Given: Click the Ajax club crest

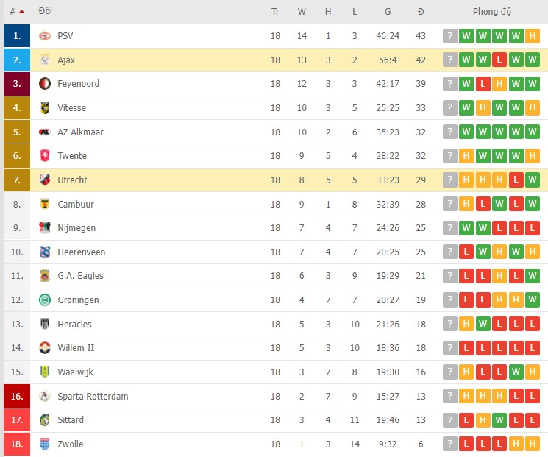Looking at the screenshot, I should (x=45, y=60).
